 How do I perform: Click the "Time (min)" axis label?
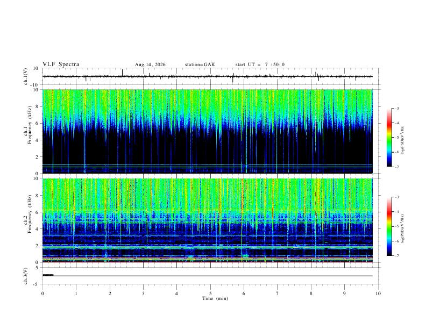point(215,298)
